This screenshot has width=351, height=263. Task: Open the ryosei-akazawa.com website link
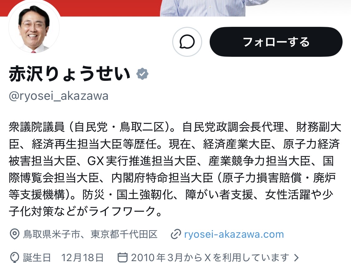tap(234, 234)
